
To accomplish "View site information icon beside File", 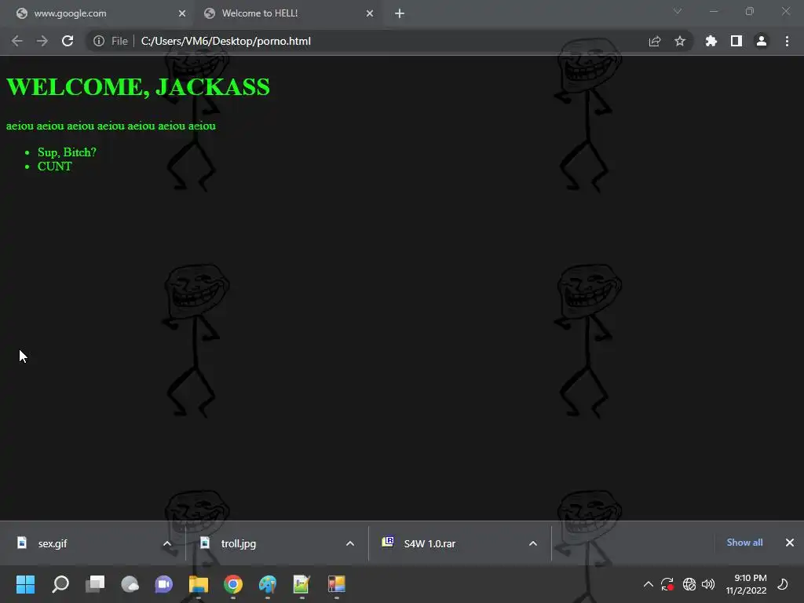I will [x=99, y=41].
